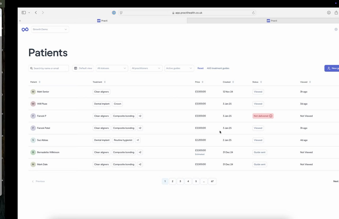Focus the Search by name or email field

point(49,68)
